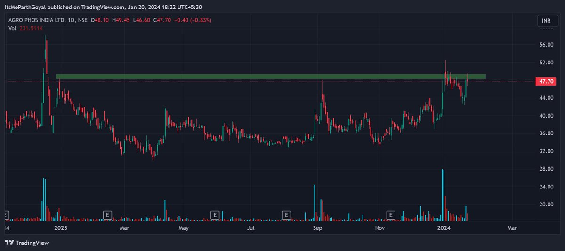The image size is (565, 251).
Task: Click the −0.40 (−0.83%) change value
Action: [194, 20]
